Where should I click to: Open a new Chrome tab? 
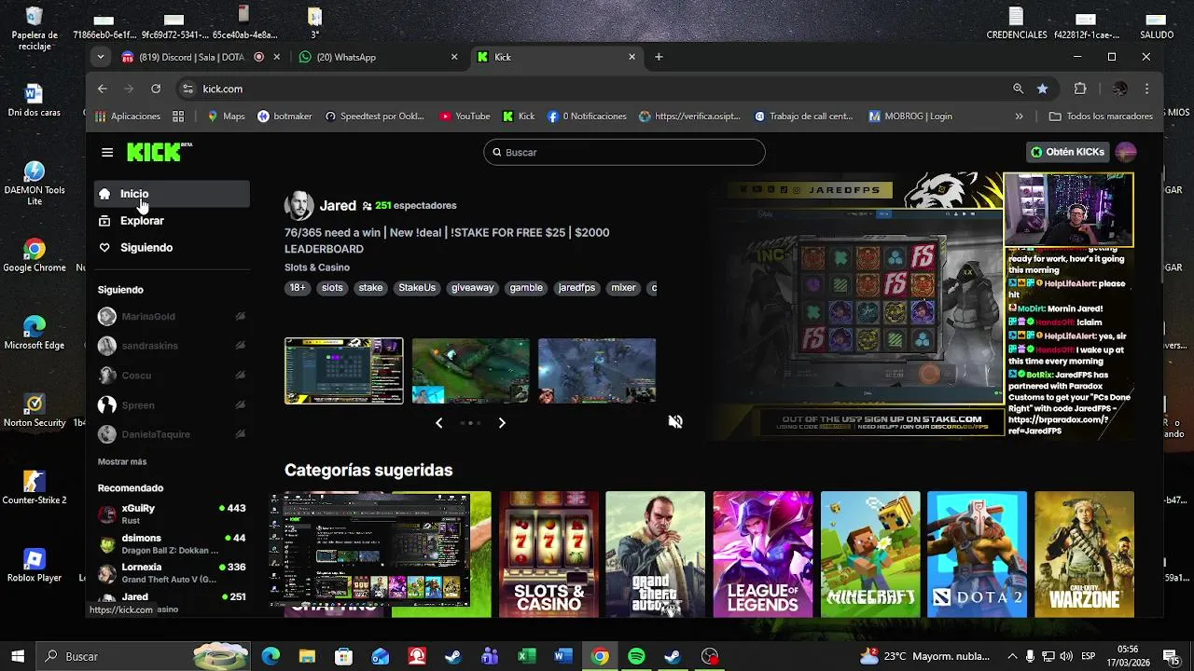pyautogui.click(x=659, y=57)
